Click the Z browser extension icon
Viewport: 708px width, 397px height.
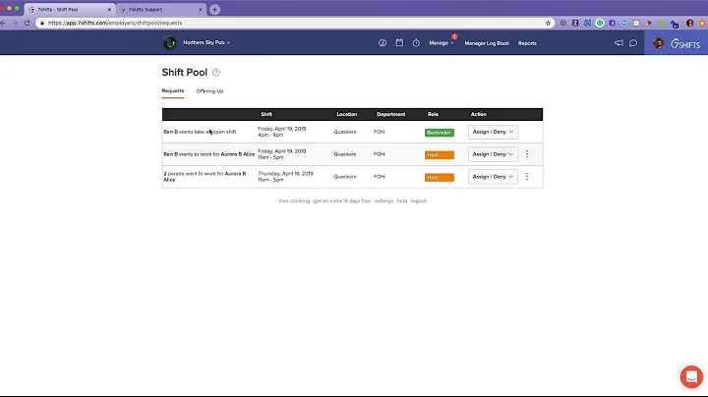(x=575, y=23)
